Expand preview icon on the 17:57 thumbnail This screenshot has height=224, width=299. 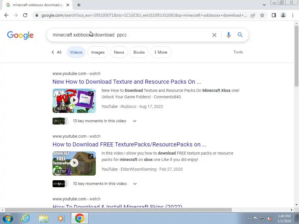[91, 156]
